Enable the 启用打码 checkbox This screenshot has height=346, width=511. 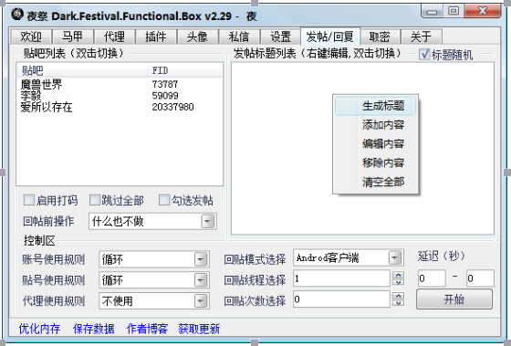click(x=29, y=200)
